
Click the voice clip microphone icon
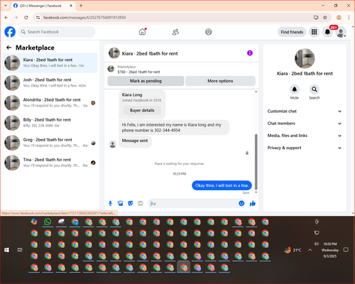point(110,203)
